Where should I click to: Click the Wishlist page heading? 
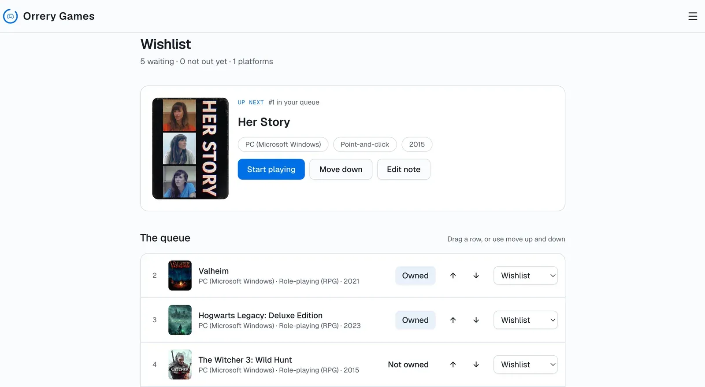coord(166,44)
